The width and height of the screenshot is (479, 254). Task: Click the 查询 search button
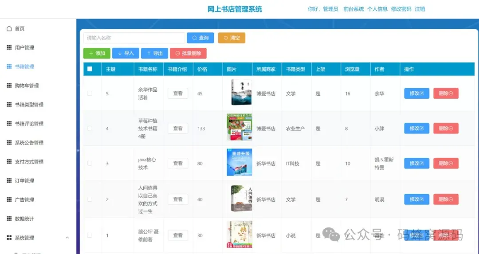click(200, 38)
